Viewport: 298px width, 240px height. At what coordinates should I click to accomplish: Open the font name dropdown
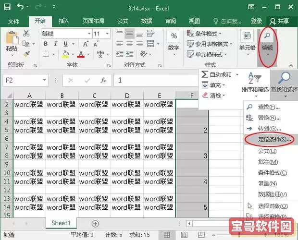pyautogui.click(x=89, y=34)
